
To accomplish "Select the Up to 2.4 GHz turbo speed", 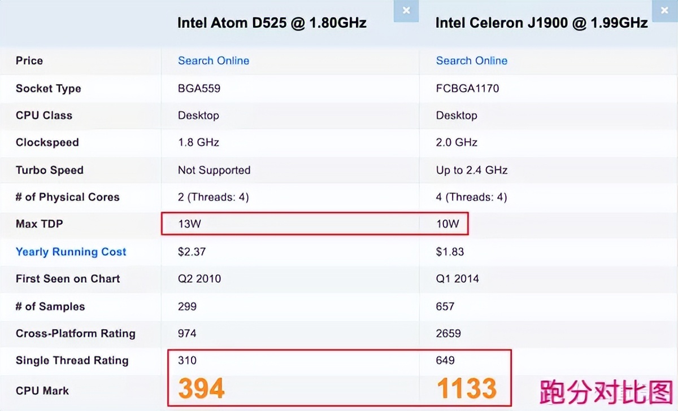I will 472,170.
